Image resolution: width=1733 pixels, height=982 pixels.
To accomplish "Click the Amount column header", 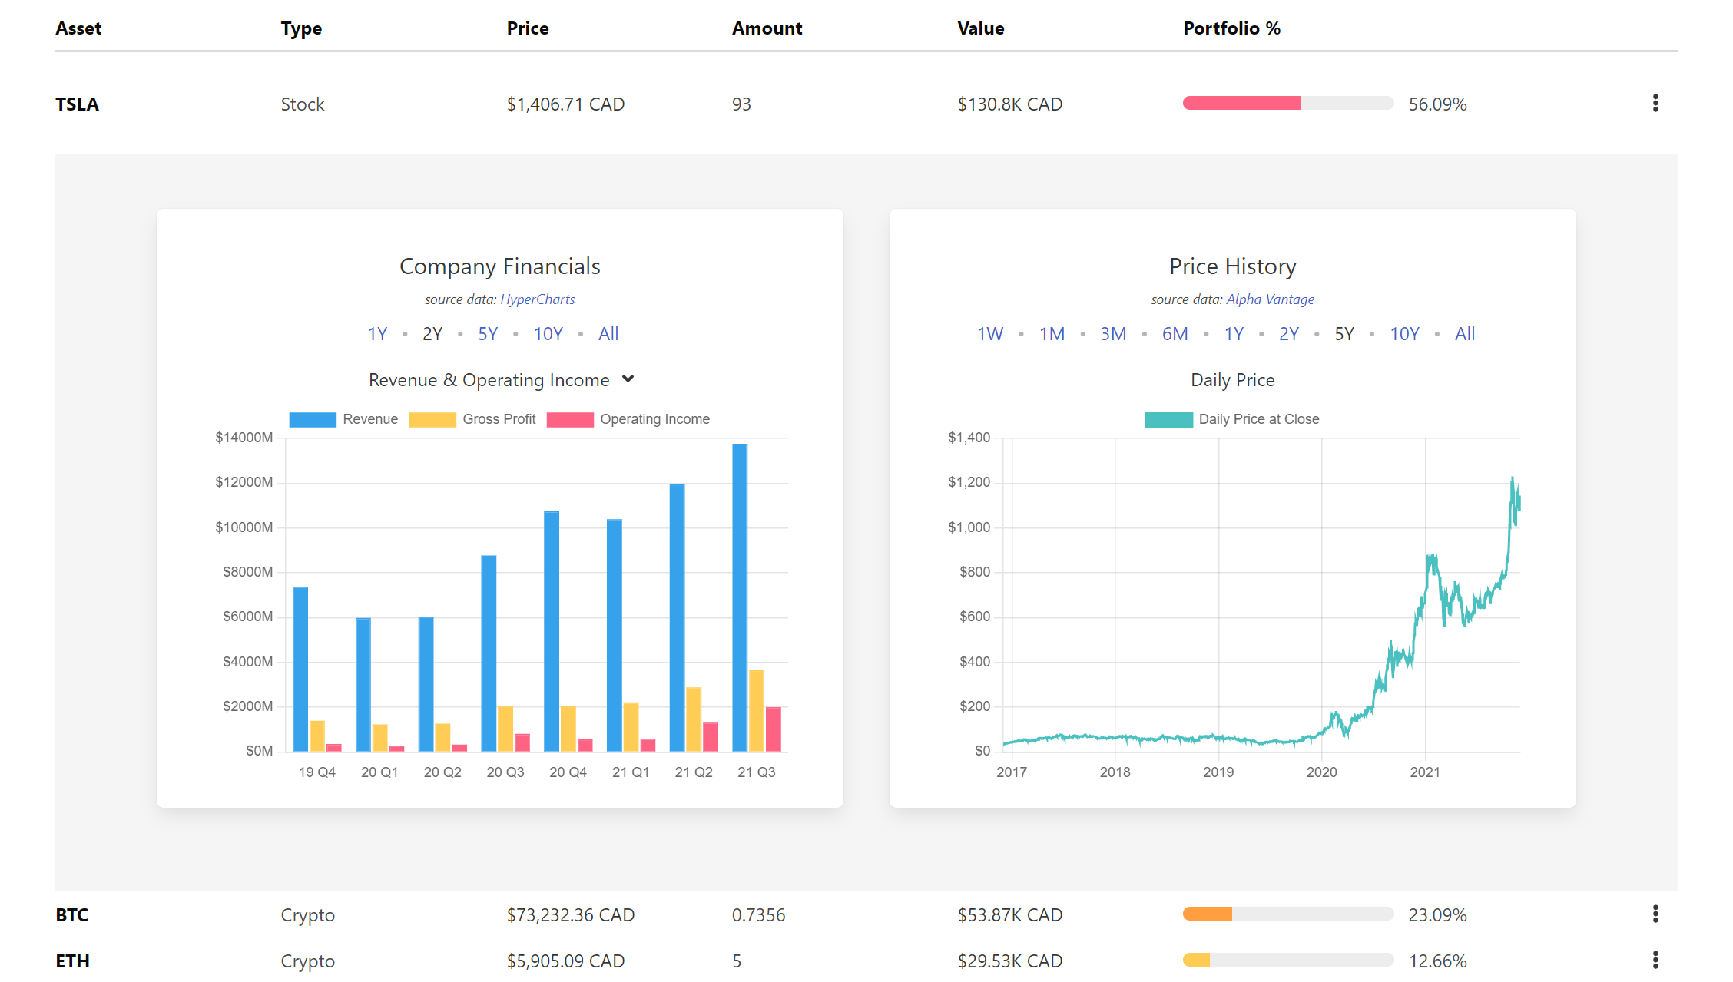I will (767, 28).
